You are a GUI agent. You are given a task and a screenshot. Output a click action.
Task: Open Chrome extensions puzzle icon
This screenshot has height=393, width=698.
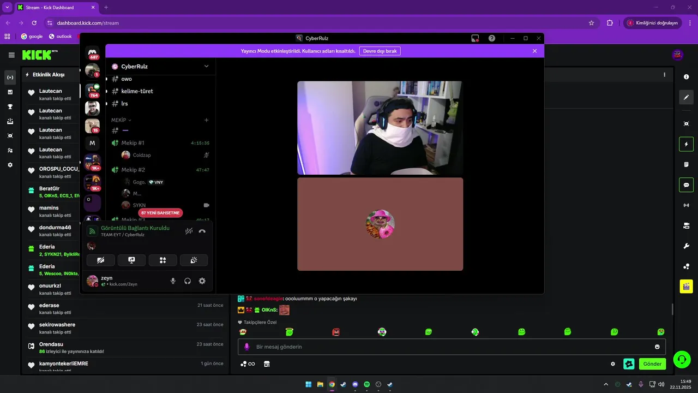[610, 23]
